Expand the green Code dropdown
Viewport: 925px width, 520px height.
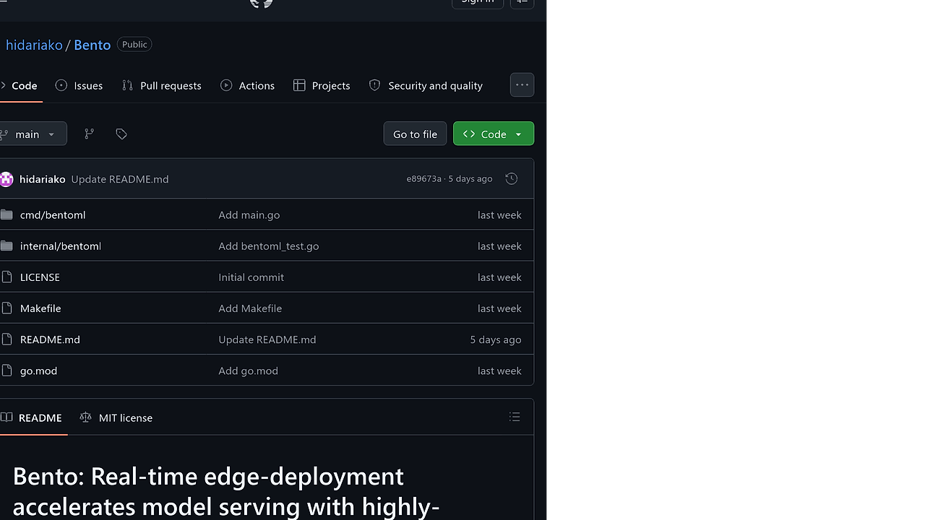click(x=494, y=134)
